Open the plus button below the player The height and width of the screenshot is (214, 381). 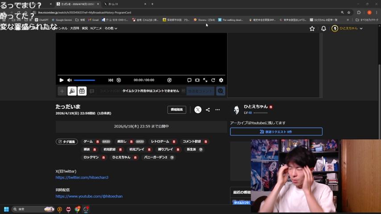[x=62, y=91]
